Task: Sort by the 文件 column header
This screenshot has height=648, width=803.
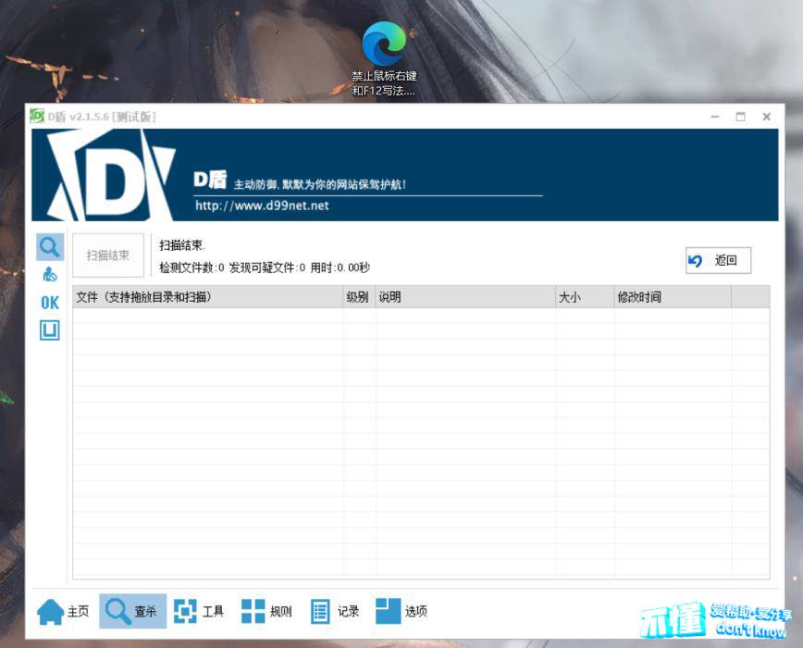Action: point(207,297)
